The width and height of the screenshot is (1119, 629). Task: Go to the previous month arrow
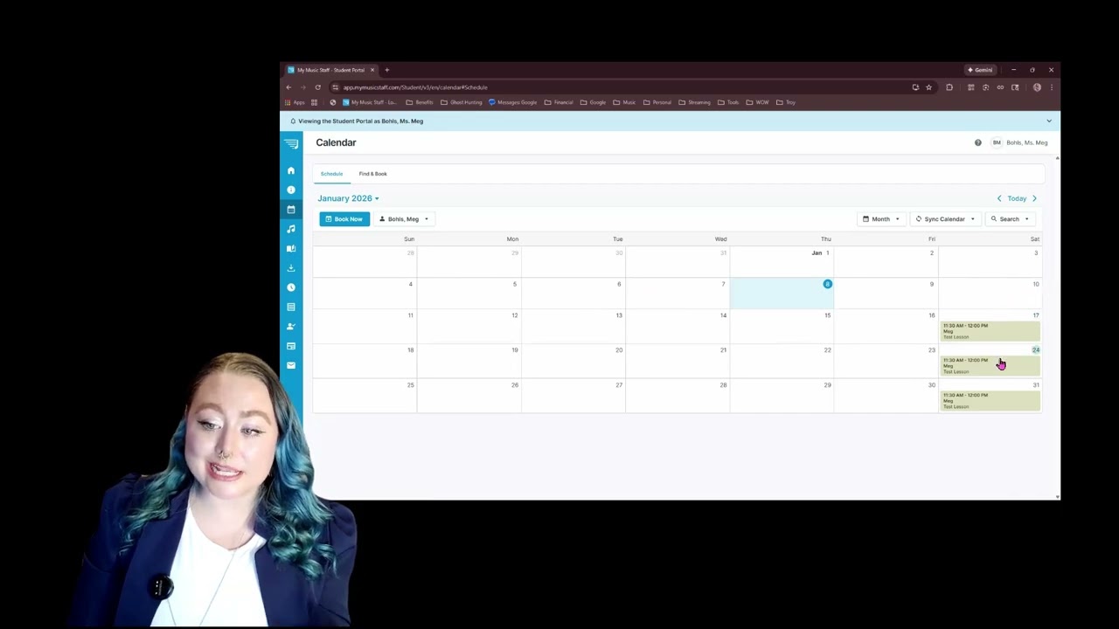(999, 198)
